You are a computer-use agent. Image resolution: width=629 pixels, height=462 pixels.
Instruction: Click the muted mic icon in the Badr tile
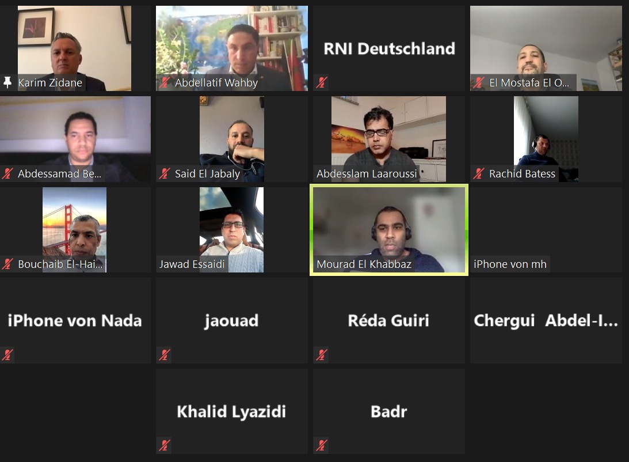[321, 445]
